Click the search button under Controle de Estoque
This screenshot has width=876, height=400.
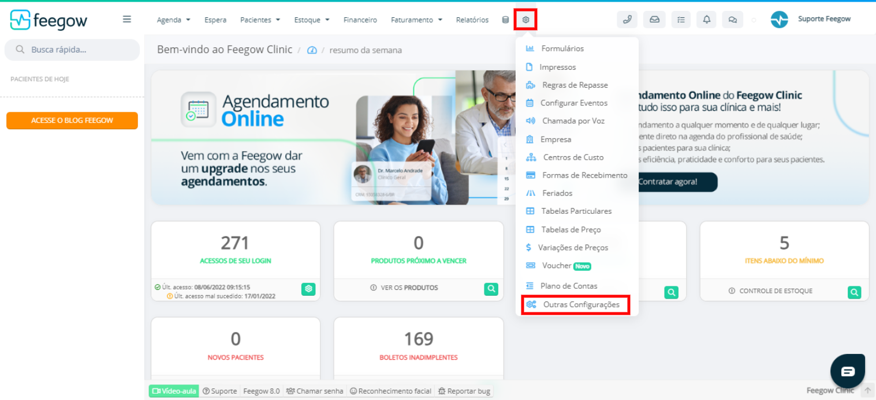854,292
